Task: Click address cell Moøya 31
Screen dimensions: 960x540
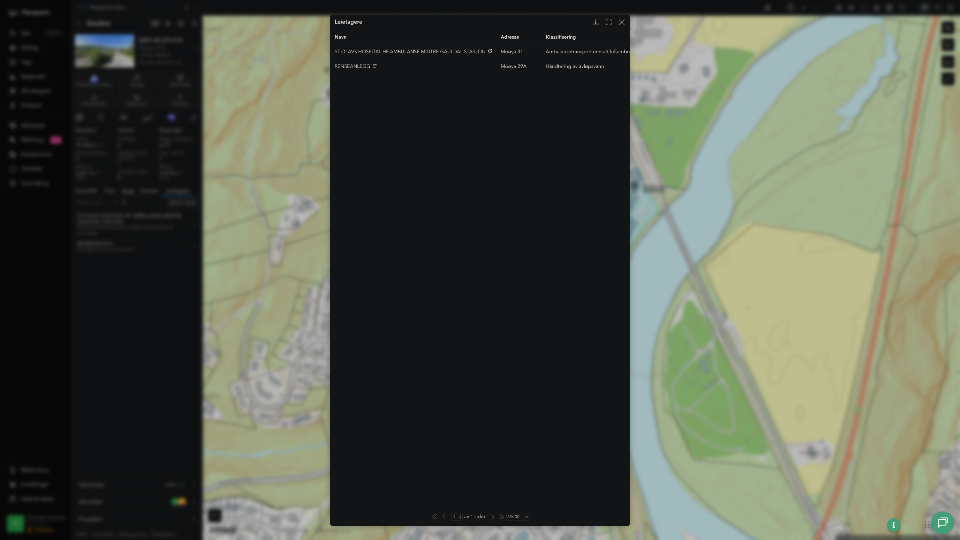Action: tap(511, 52)
